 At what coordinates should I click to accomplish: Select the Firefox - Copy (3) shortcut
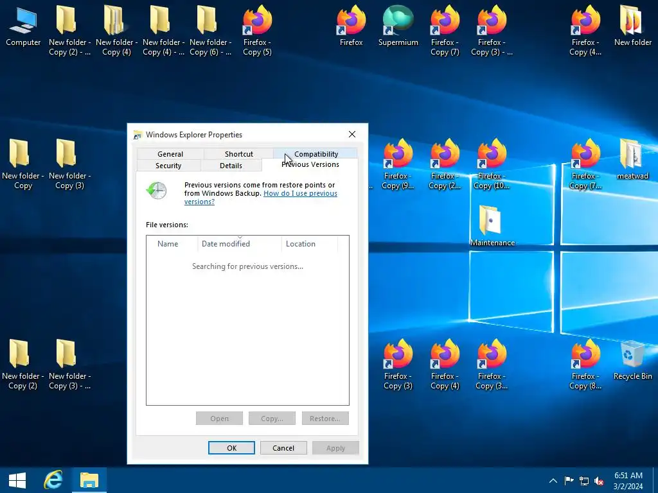pyautogui.click(x=398, y=364)
